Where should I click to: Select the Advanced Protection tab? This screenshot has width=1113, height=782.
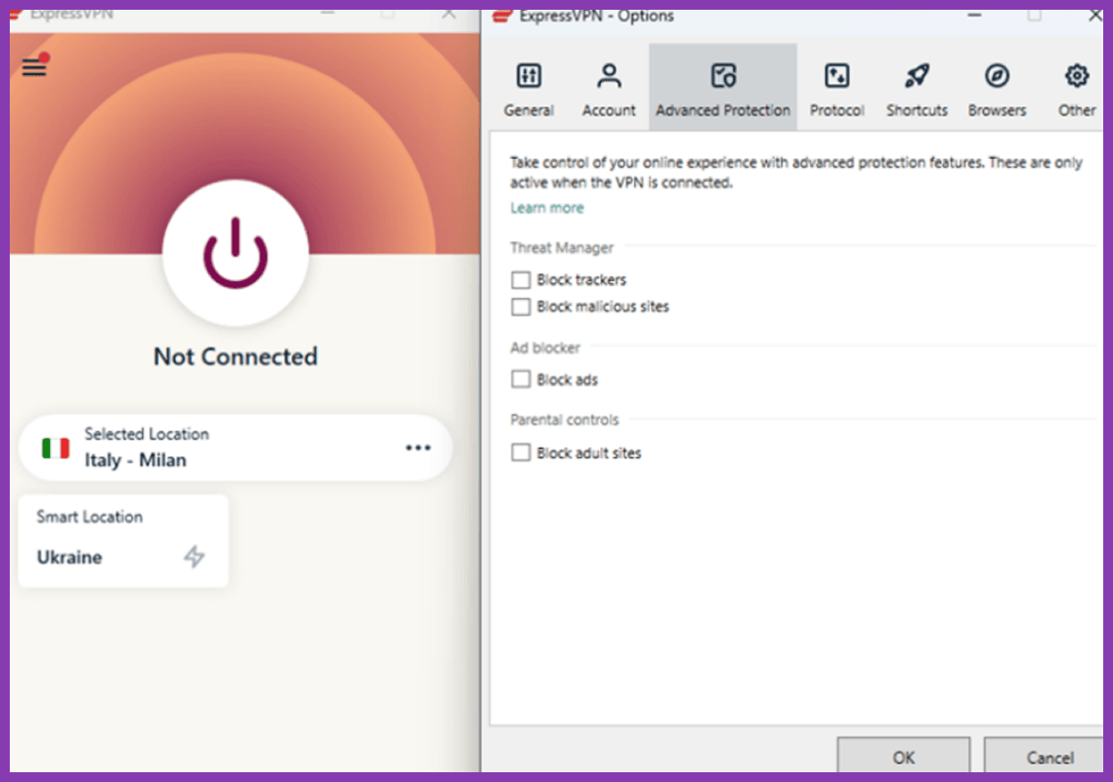722,87
